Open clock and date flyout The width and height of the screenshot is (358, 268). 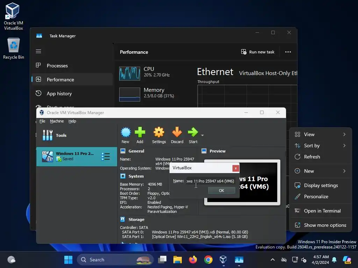(x=320, y=260)
